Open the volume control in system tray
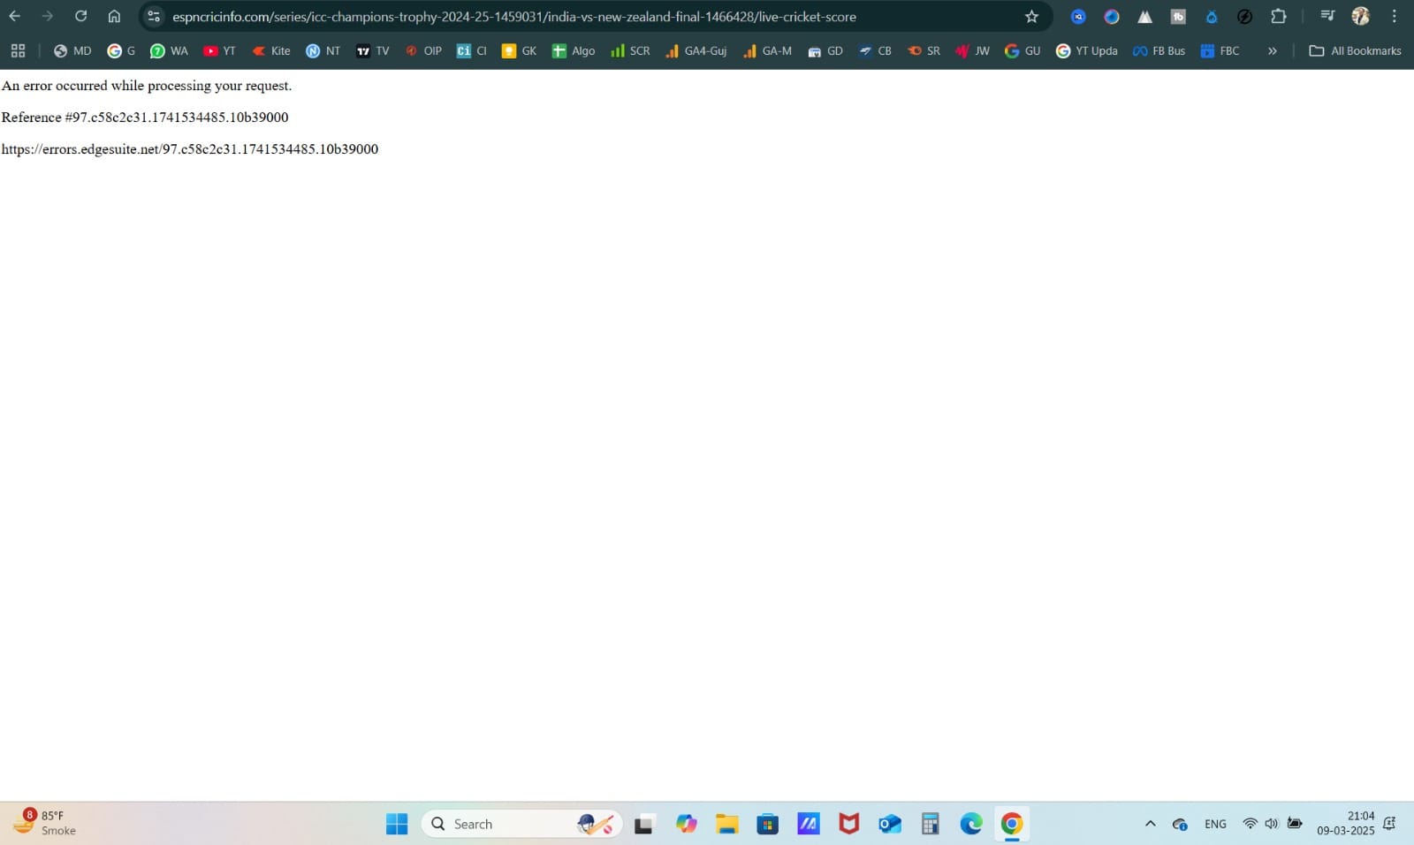Screen dimensions: 1414x845 point(1272,824)
